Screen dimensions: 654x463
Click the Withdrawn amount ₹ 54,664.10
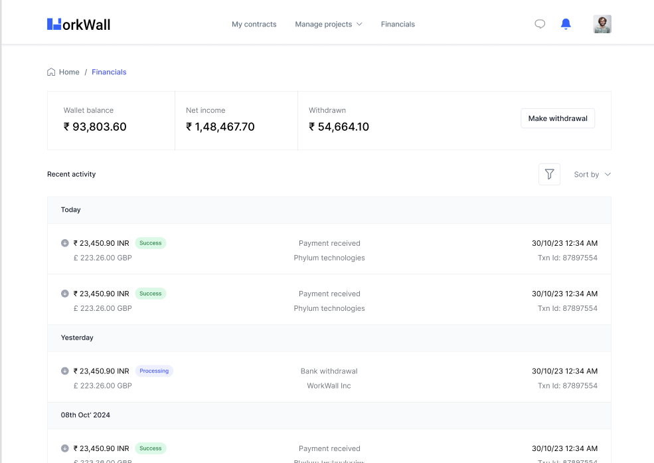(x=339, y=126)
